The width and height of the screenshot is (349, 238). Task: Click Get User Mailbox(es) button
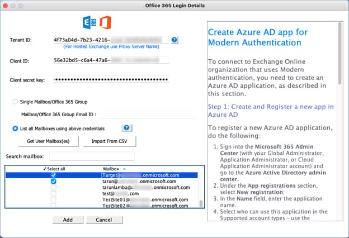point(48,141)
